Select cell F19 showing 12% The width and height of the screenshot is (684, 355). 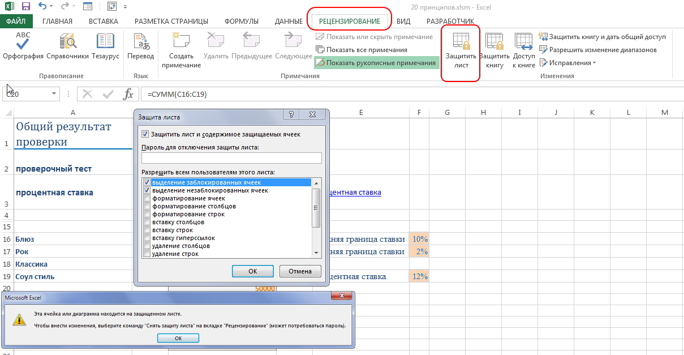click(x=419, y=276)
